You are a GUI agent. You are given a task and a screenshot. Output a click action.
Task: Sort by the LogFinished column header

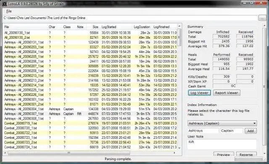164,27
